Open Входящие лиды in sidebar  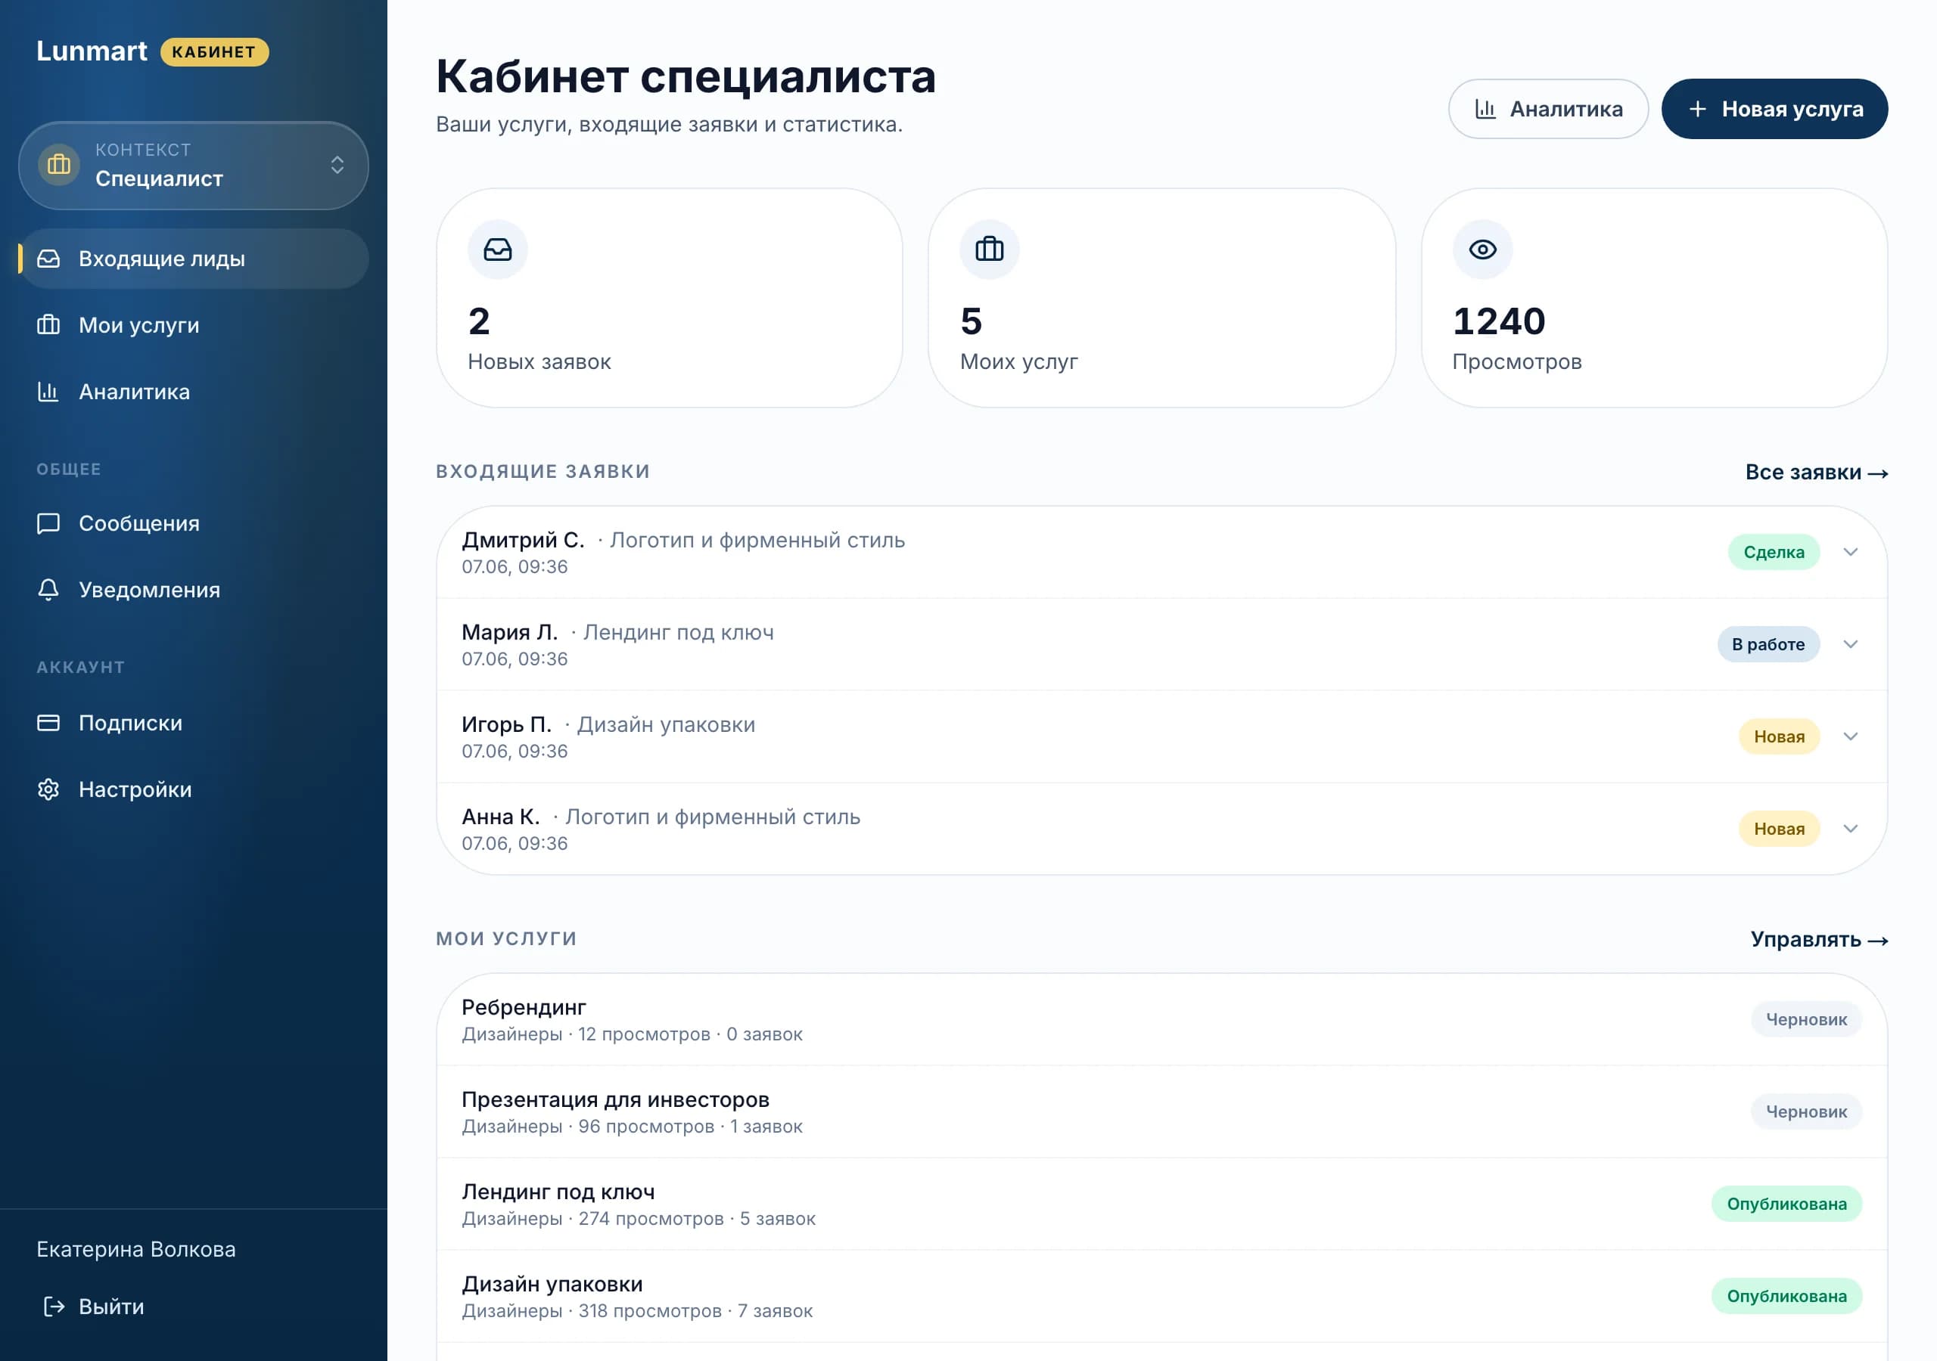(x=194, y=259)
